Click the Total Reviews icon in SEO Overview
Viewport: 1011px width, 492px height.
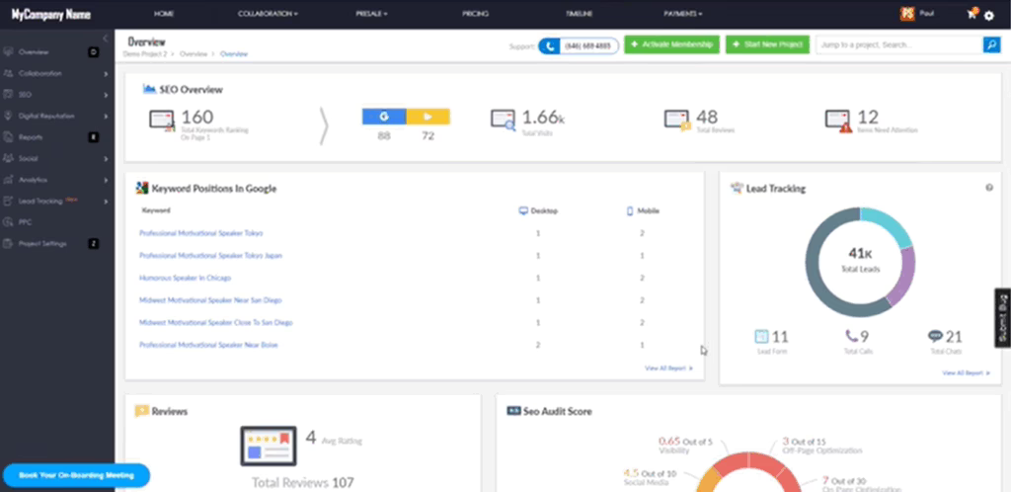pyautogui.click(x=677, y=121)
